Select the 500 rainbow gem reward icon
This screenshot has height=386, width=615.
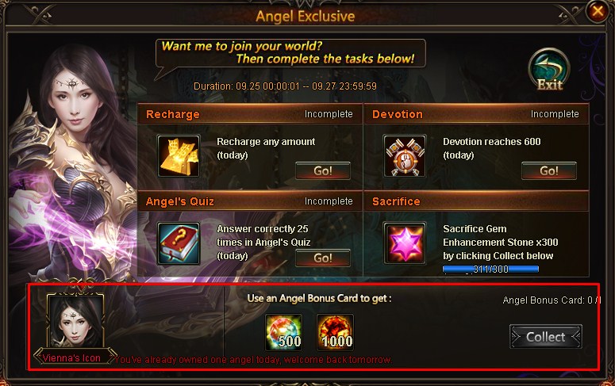(283, 332)
